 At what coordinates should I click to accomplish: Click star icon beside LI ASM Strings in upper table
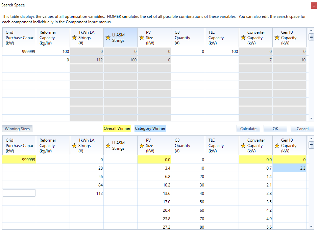tap(108, 38)
